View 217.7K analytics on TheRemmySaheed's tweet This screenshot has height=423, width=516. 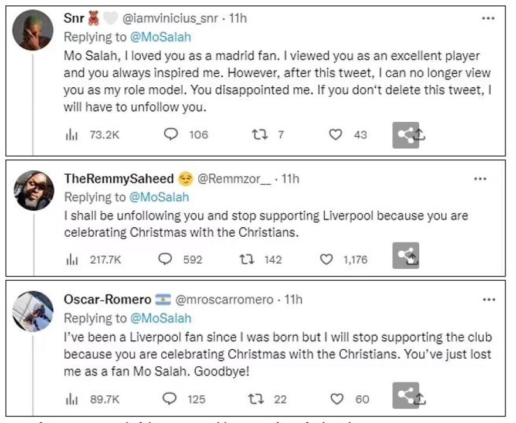70,260
